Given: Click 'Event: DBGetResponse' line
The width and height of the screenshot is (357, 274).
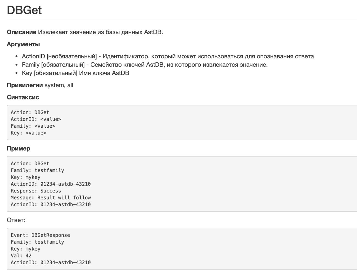Looking at the screenshot, I should (40, 235).
